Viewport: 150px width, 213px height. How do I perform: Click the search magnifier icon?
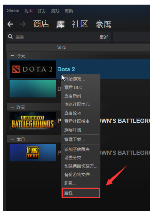10,37
